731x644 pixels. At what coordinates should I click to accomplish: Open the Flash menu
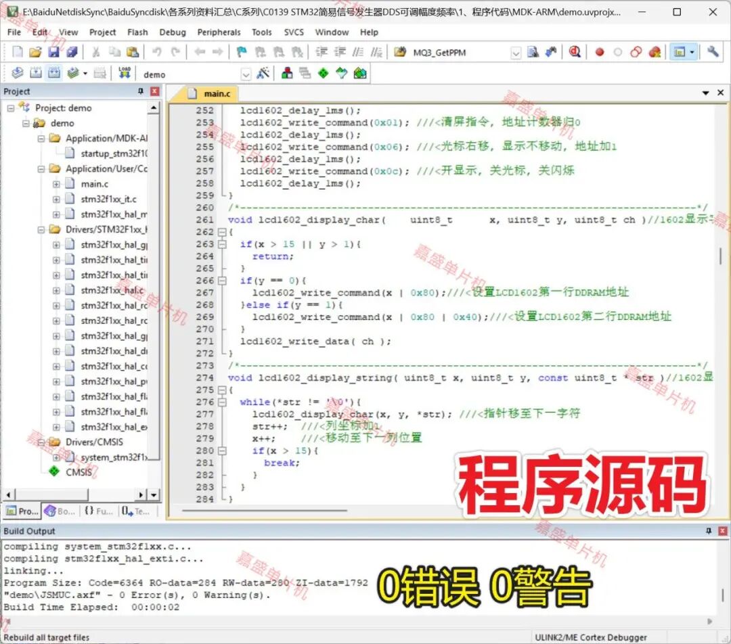[137, 32]
